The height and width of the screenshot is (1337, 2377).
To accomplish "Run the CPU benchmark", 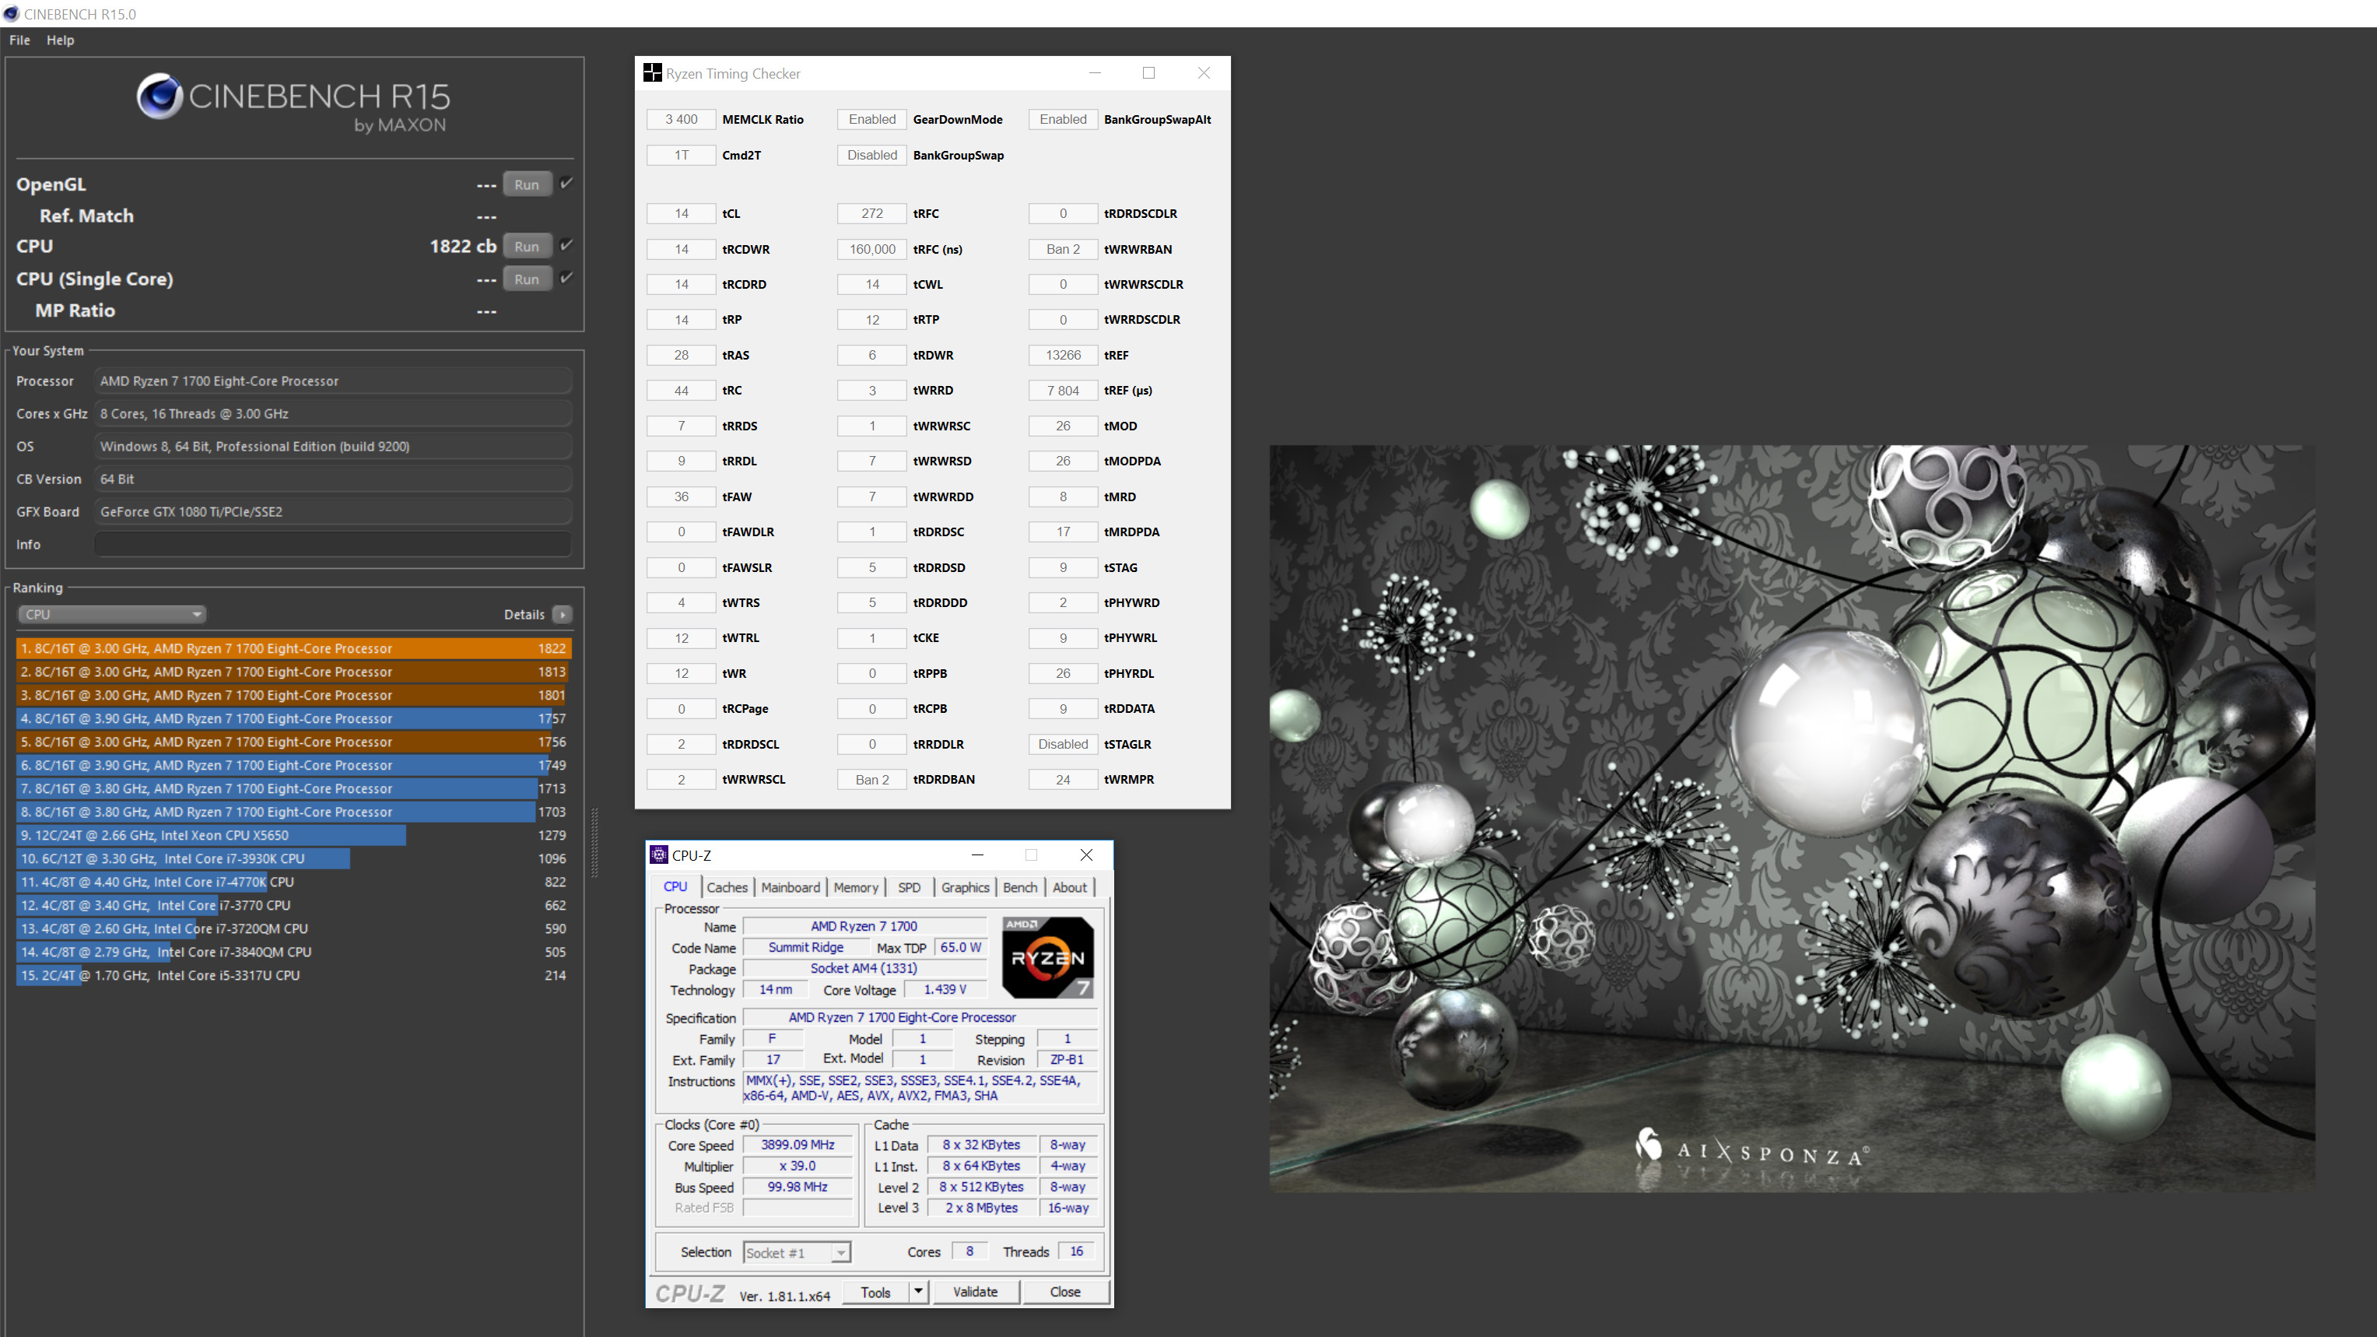I will pyautogui.click(x=527, y=247).
